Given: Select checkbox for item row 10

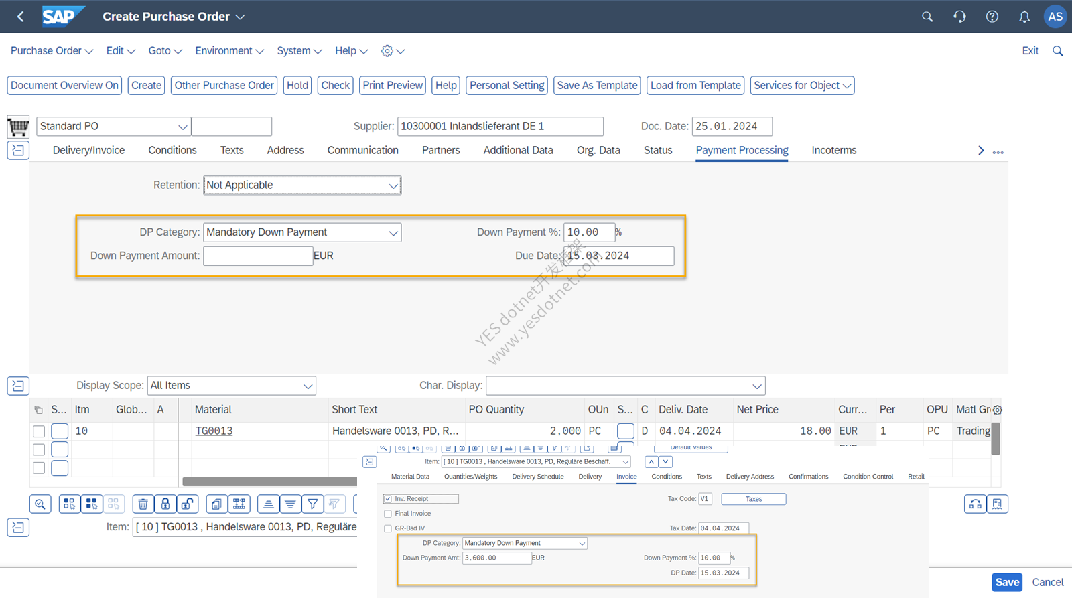Looking at the screenshot, I should point(39,431).
